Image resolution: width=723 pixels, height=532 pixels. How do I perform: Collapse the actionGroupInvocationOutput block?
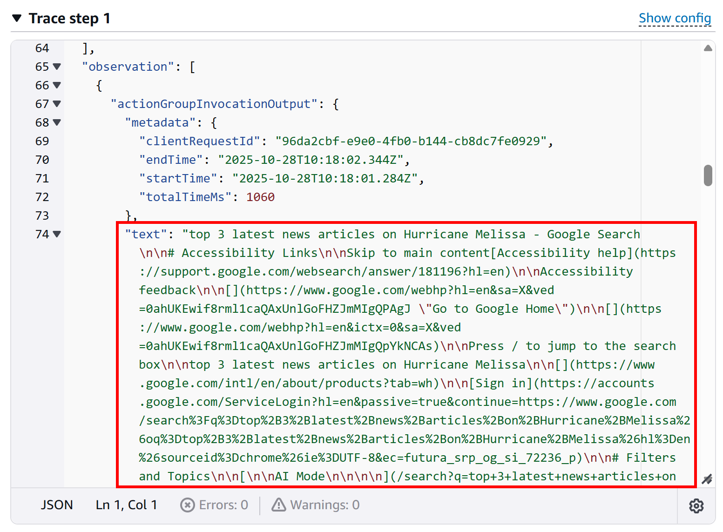57,103
